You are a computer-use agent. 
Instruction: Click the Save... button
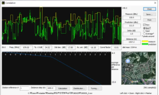[x=150, y=14]
